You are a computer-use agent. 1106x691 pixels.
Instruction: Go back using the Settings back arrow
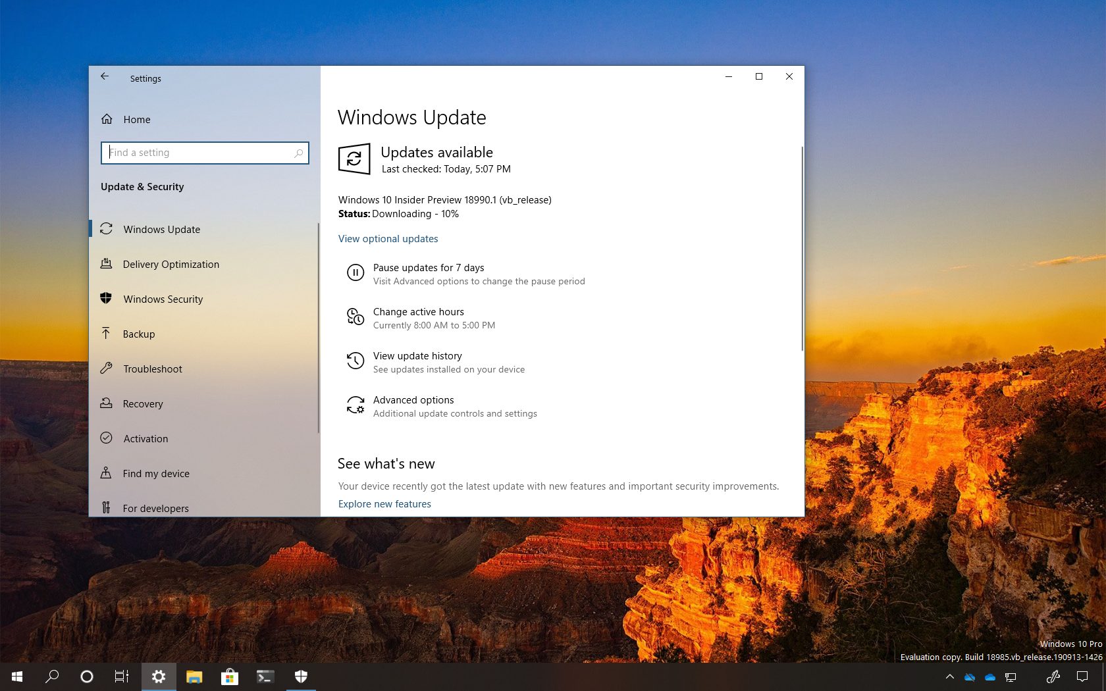tap(105, 77)
